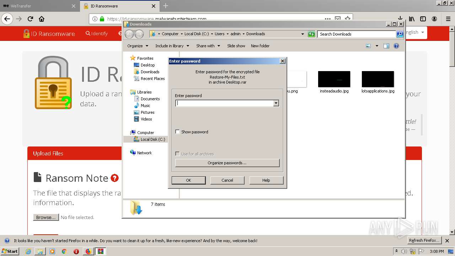Open Explorer help icon
This screenshot has height=256, width=455.
coord(396,46)
